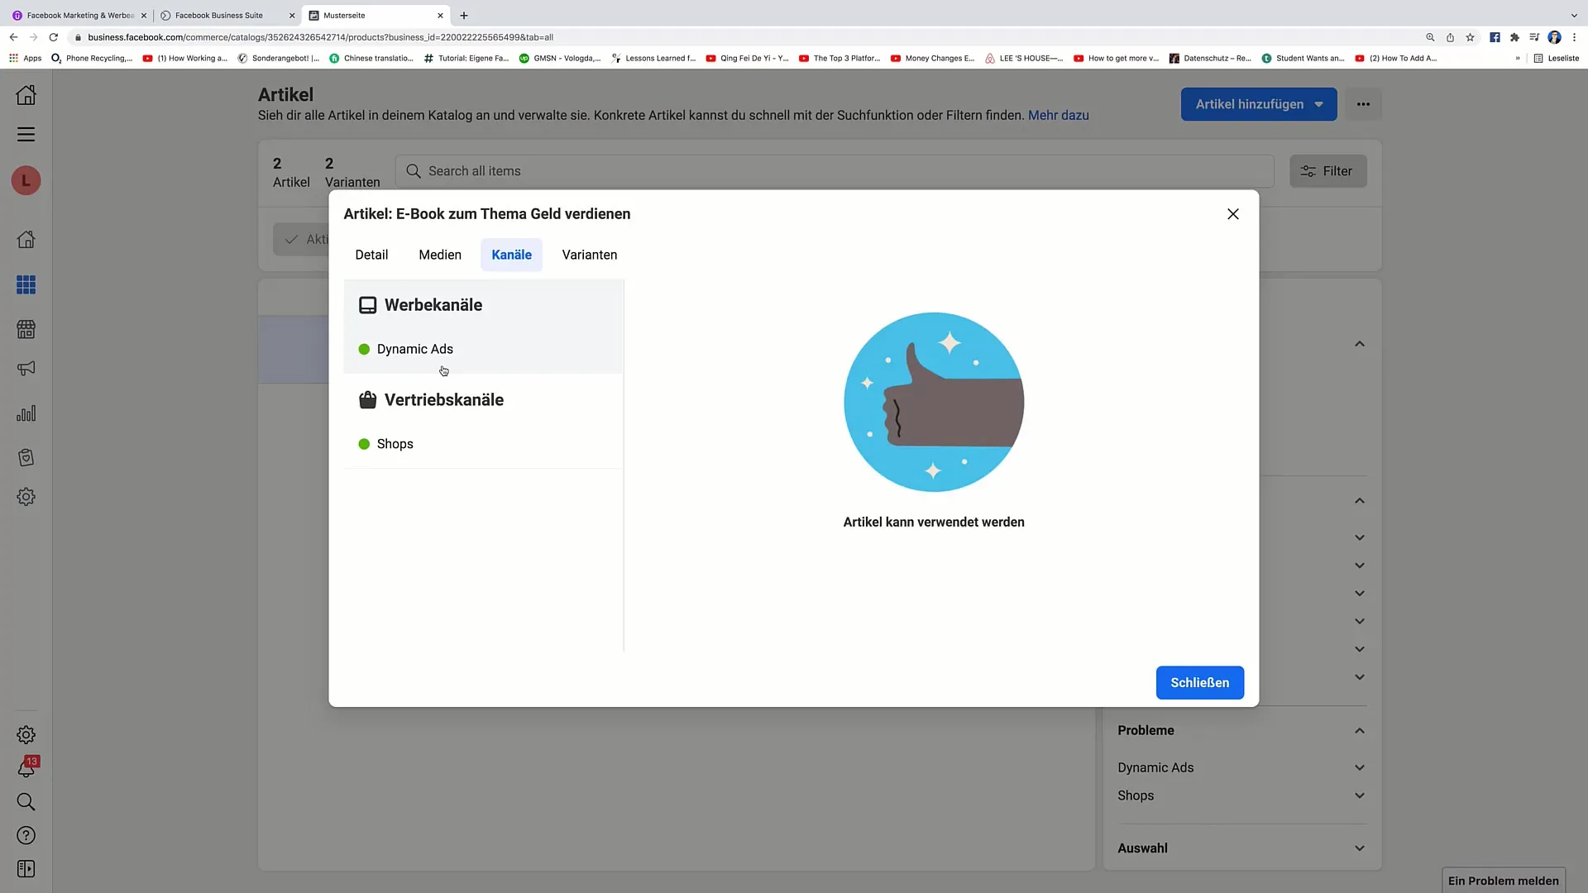Switch to the Detail tab
1588x893 pixels.
(372, 254)
